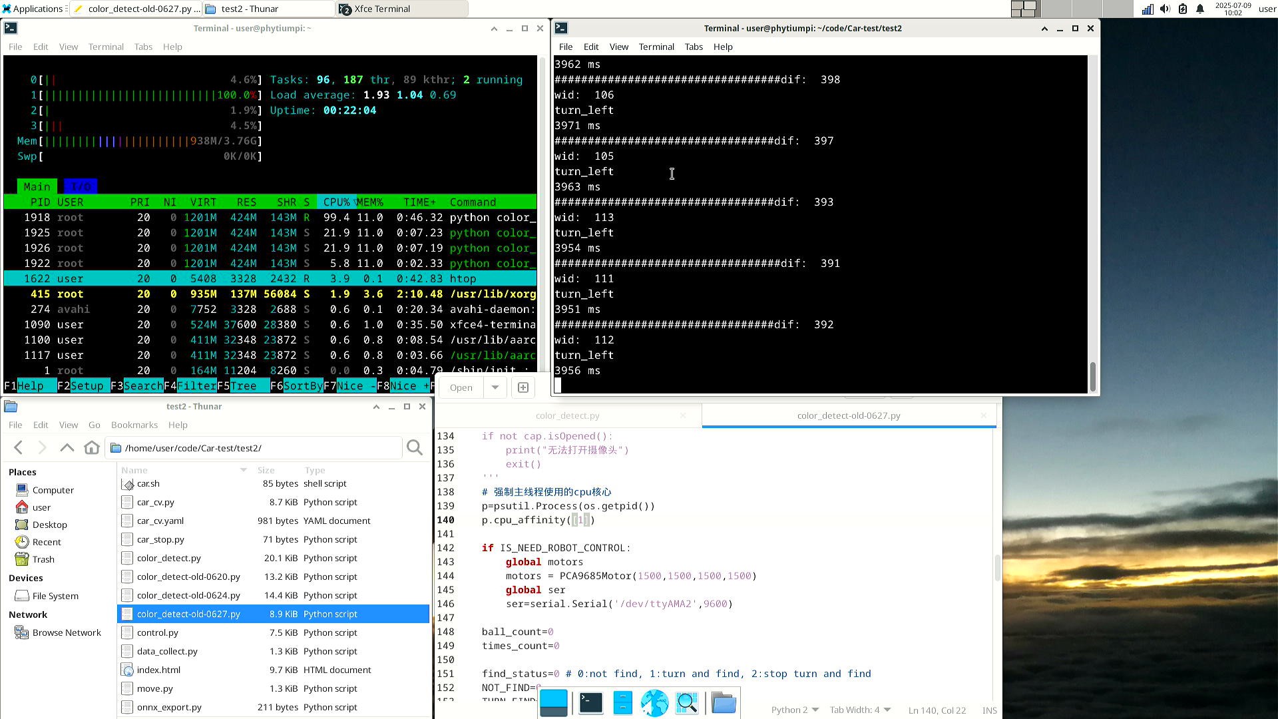Open Help menu in Car-test terminal window

(723, 47)
